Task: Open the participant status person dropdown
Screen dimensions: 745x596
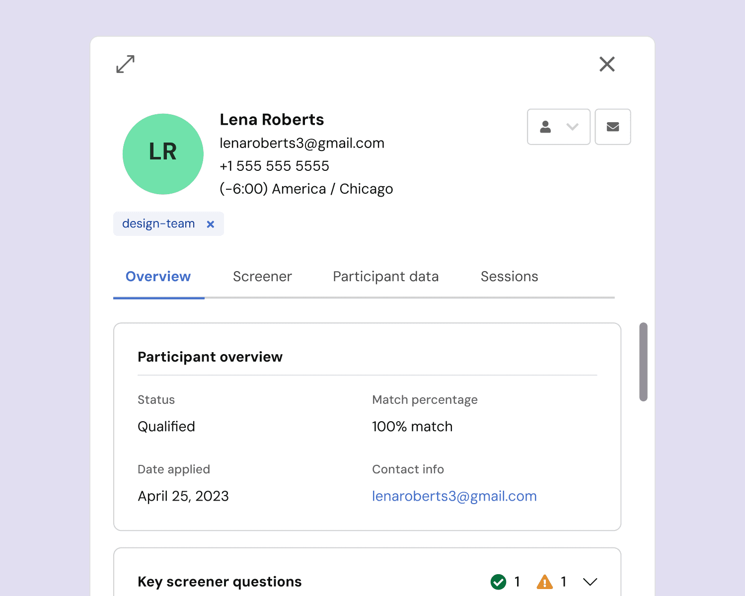Action: (x=559, y=127)
